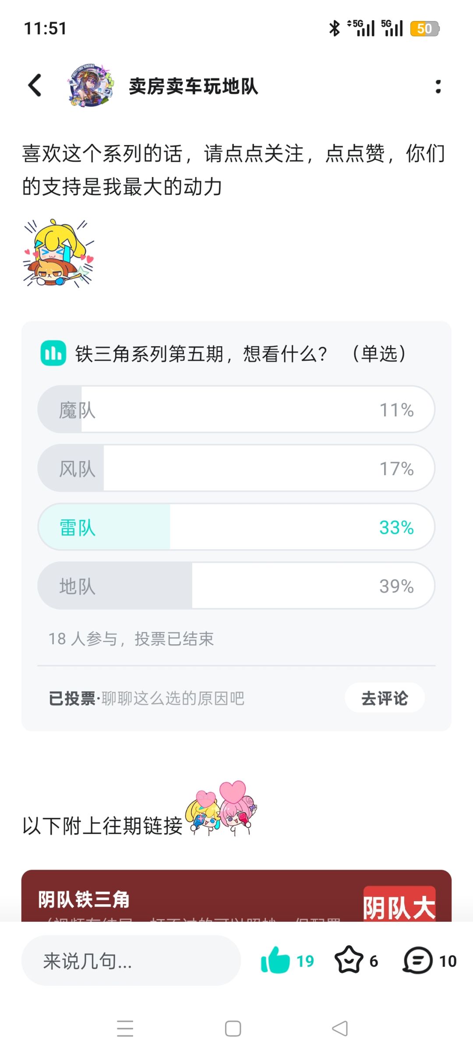Tap the green poll chart icon
This screenshot has height=1058, width=473.
point(53,353)
